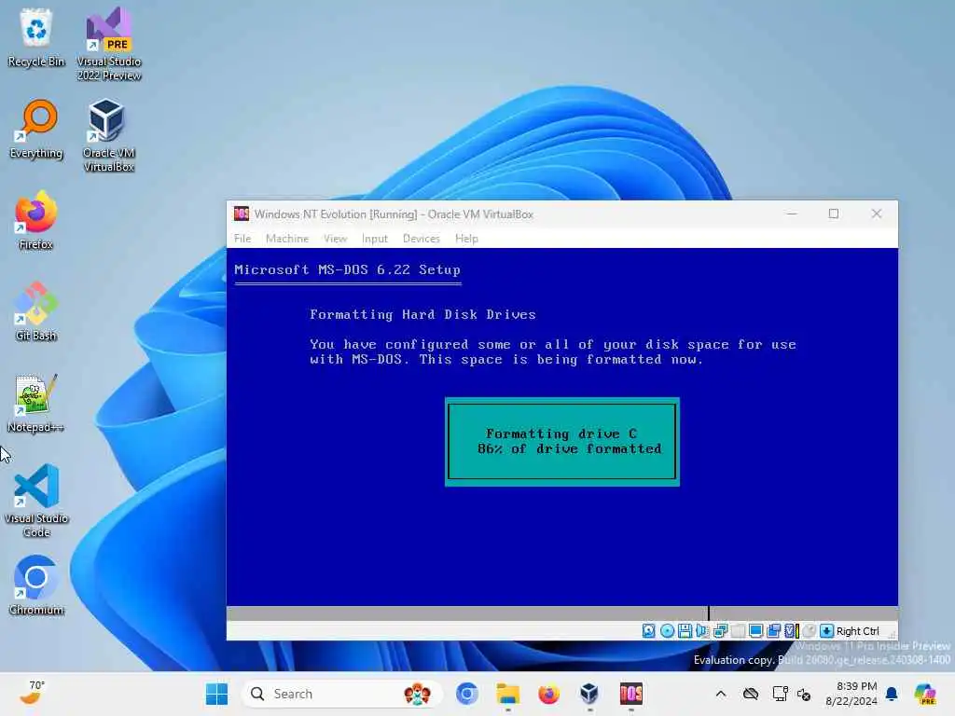The image size is (955, 716).
Task: Click the virtualization CPU status icon
Action: pos(791,631)
